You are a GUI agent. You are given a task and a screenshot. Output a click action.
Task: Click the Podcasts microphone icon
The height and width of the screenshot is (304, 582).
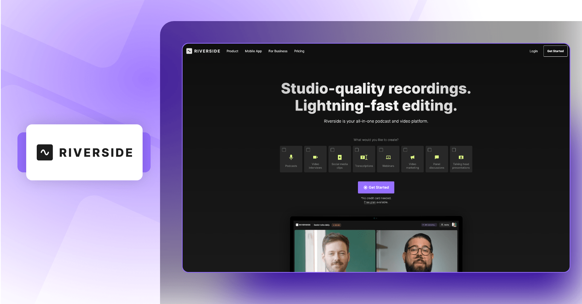point(291,157)
